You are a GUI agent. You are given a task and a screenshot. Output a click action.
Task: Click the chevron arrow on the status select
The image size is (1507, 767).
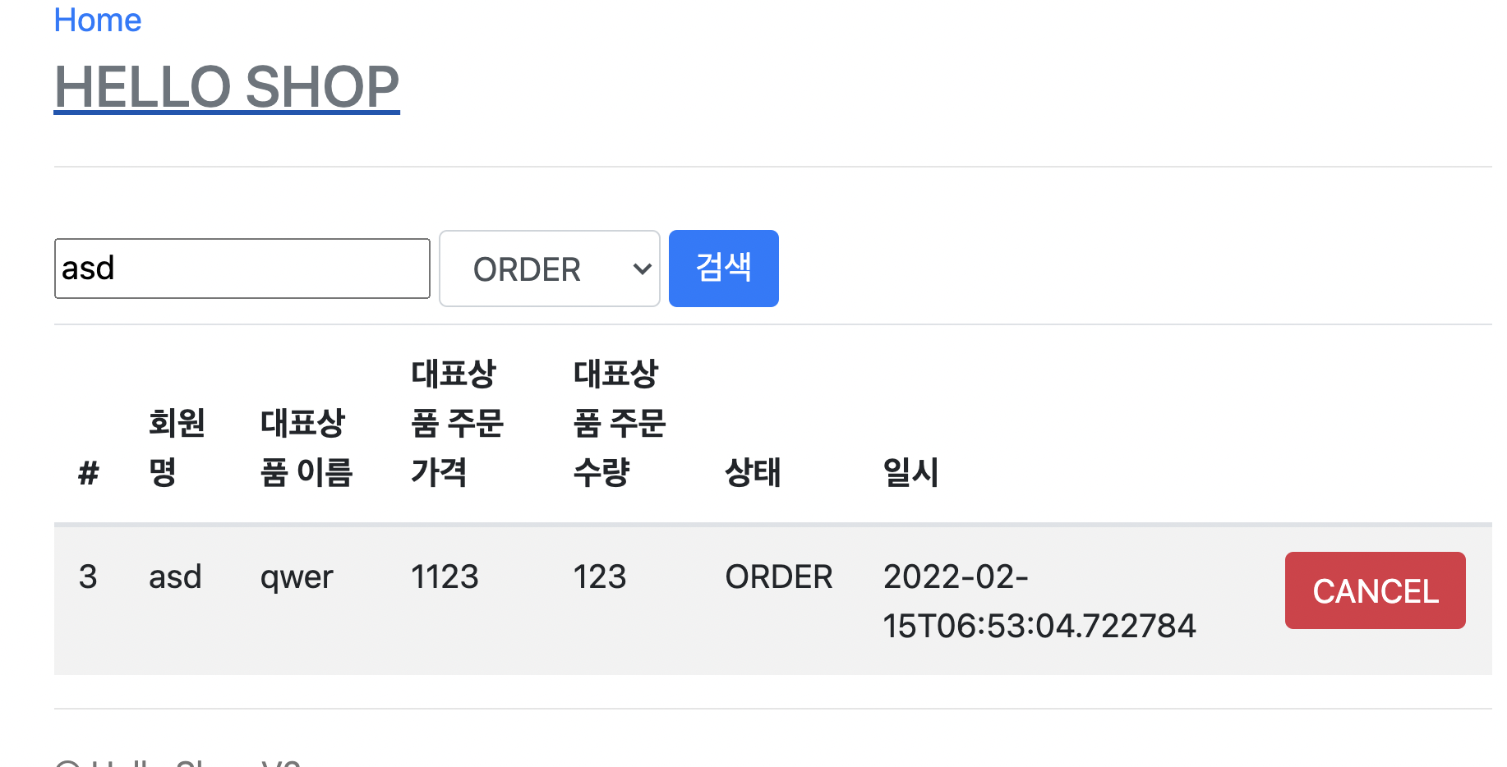click(643, 269)
